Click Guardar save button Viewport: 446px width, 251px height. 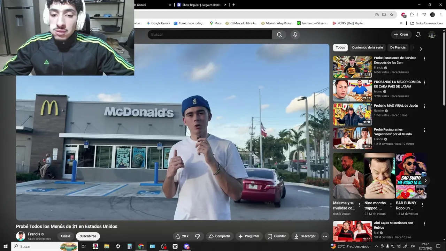[277, 236]
